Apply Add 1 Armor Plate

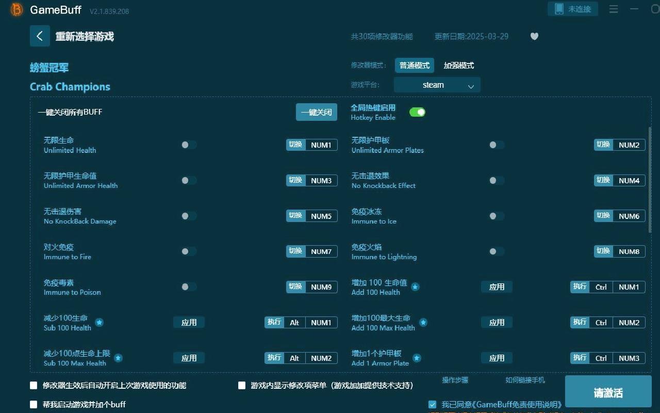[497, 358]
